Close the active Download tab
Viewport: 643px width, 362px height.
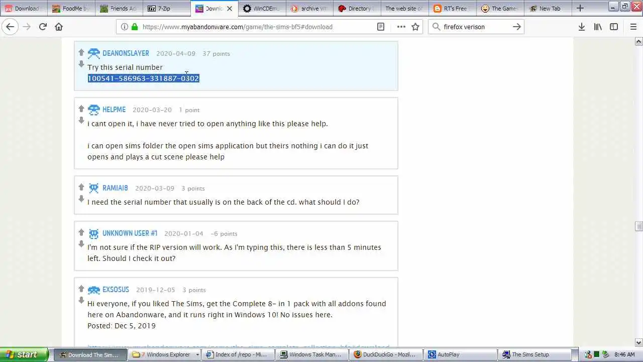coord(230,9)
